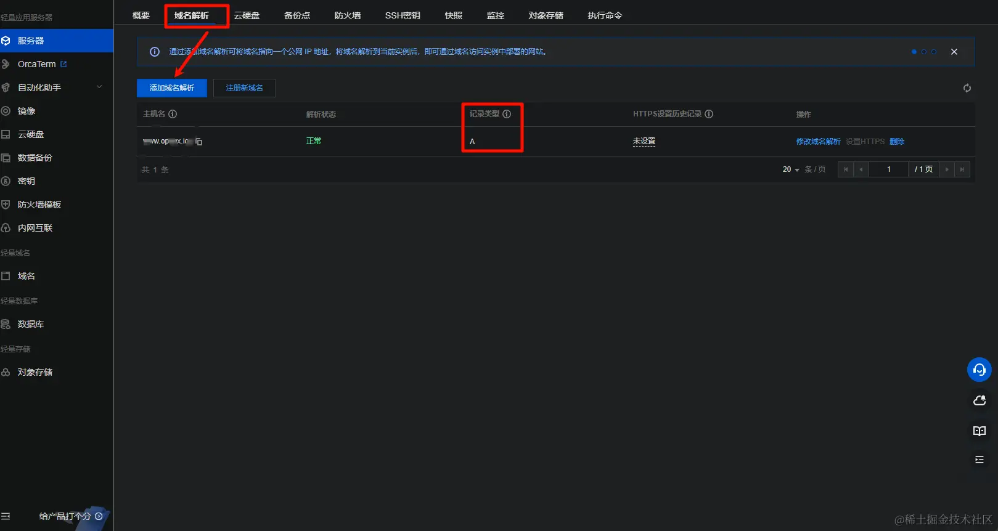Copy the hostname with the copy icon
The height and width of the screenshot is (531, 998).
198,142
